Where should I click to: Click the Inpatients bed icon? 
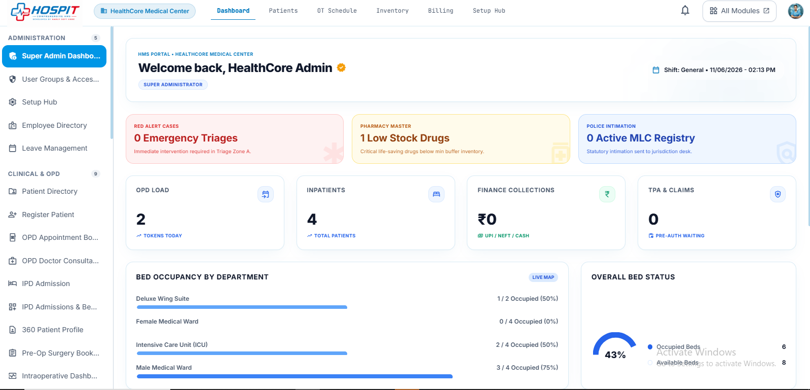[x=436, y=194]
